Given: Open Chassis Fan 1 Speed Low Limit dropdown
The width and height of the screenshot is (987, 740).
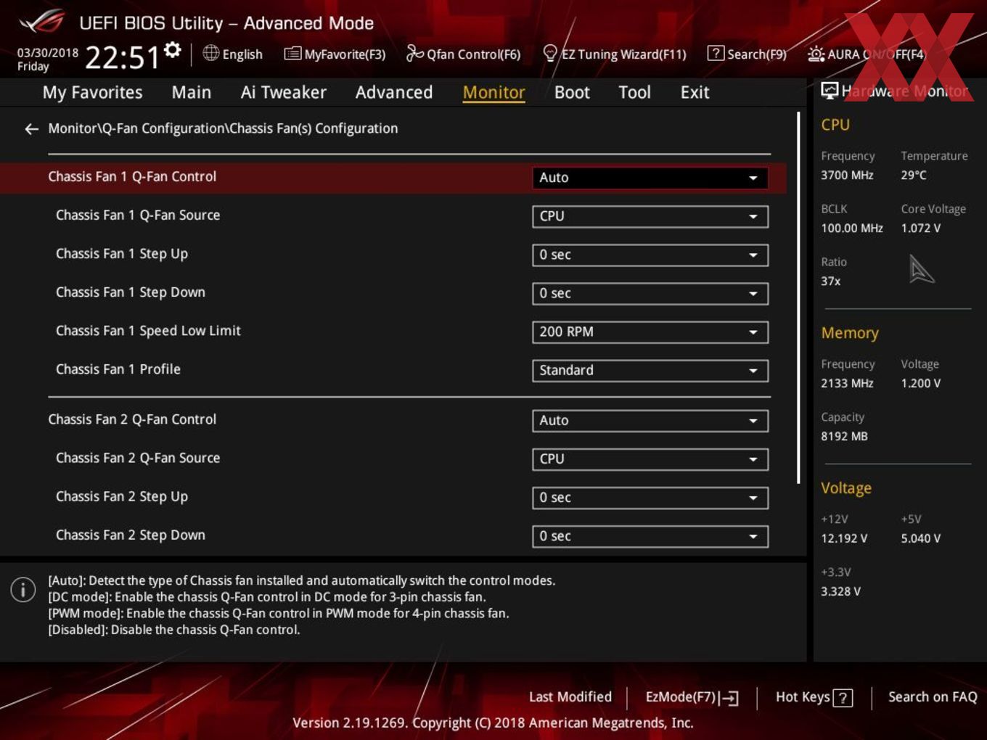Looking at the screenshot, I should pos(650,332).
